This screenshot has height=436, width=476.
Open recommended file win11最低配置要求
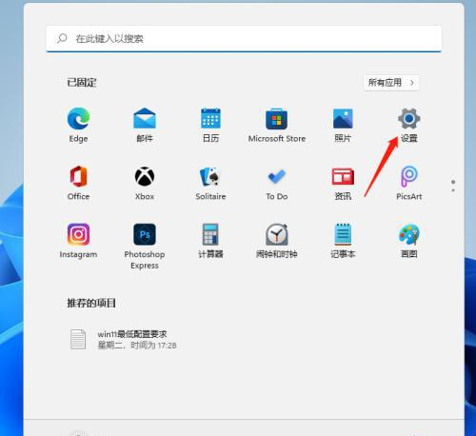pos(124,340)
